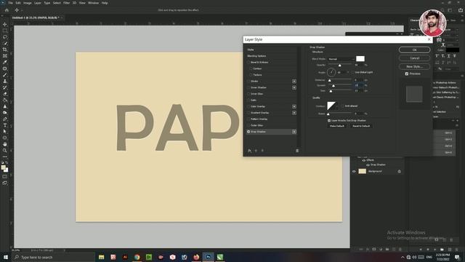The height and width of the screenshot is (262, 465).
Task: Click the lock icon on Background layer
Action: click(399, 172)
